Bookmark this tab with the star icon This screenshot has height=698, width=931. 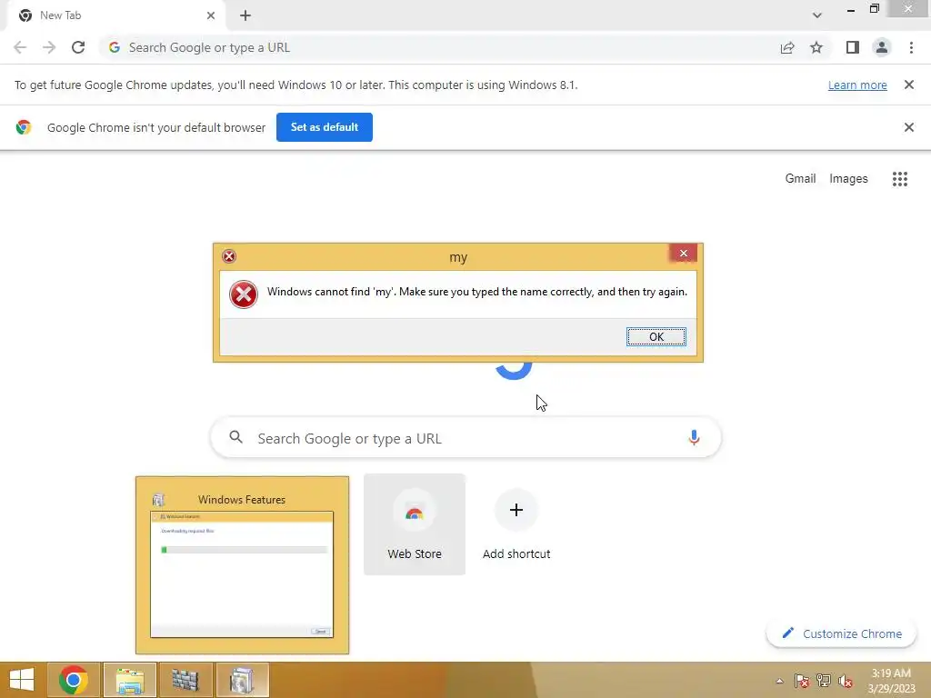816,47
